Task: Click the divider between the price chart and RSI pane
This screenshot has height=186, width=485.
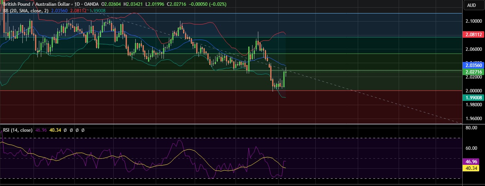Action: [231, 124]
